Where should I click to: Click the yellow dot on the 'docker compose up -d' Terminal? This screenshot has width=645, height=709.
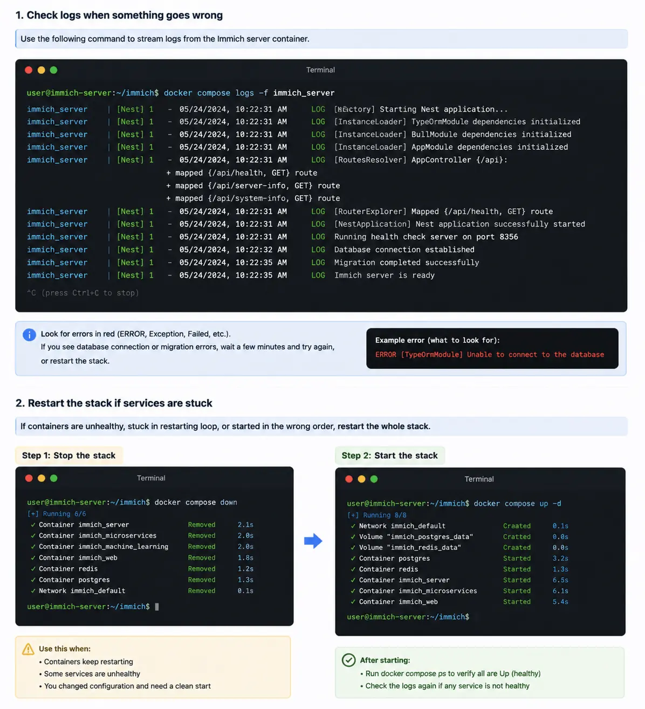(361, 479)
